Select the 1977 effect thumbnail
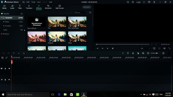Image resolution: width=173 pixels, height=97 pixels. point(37,37)
